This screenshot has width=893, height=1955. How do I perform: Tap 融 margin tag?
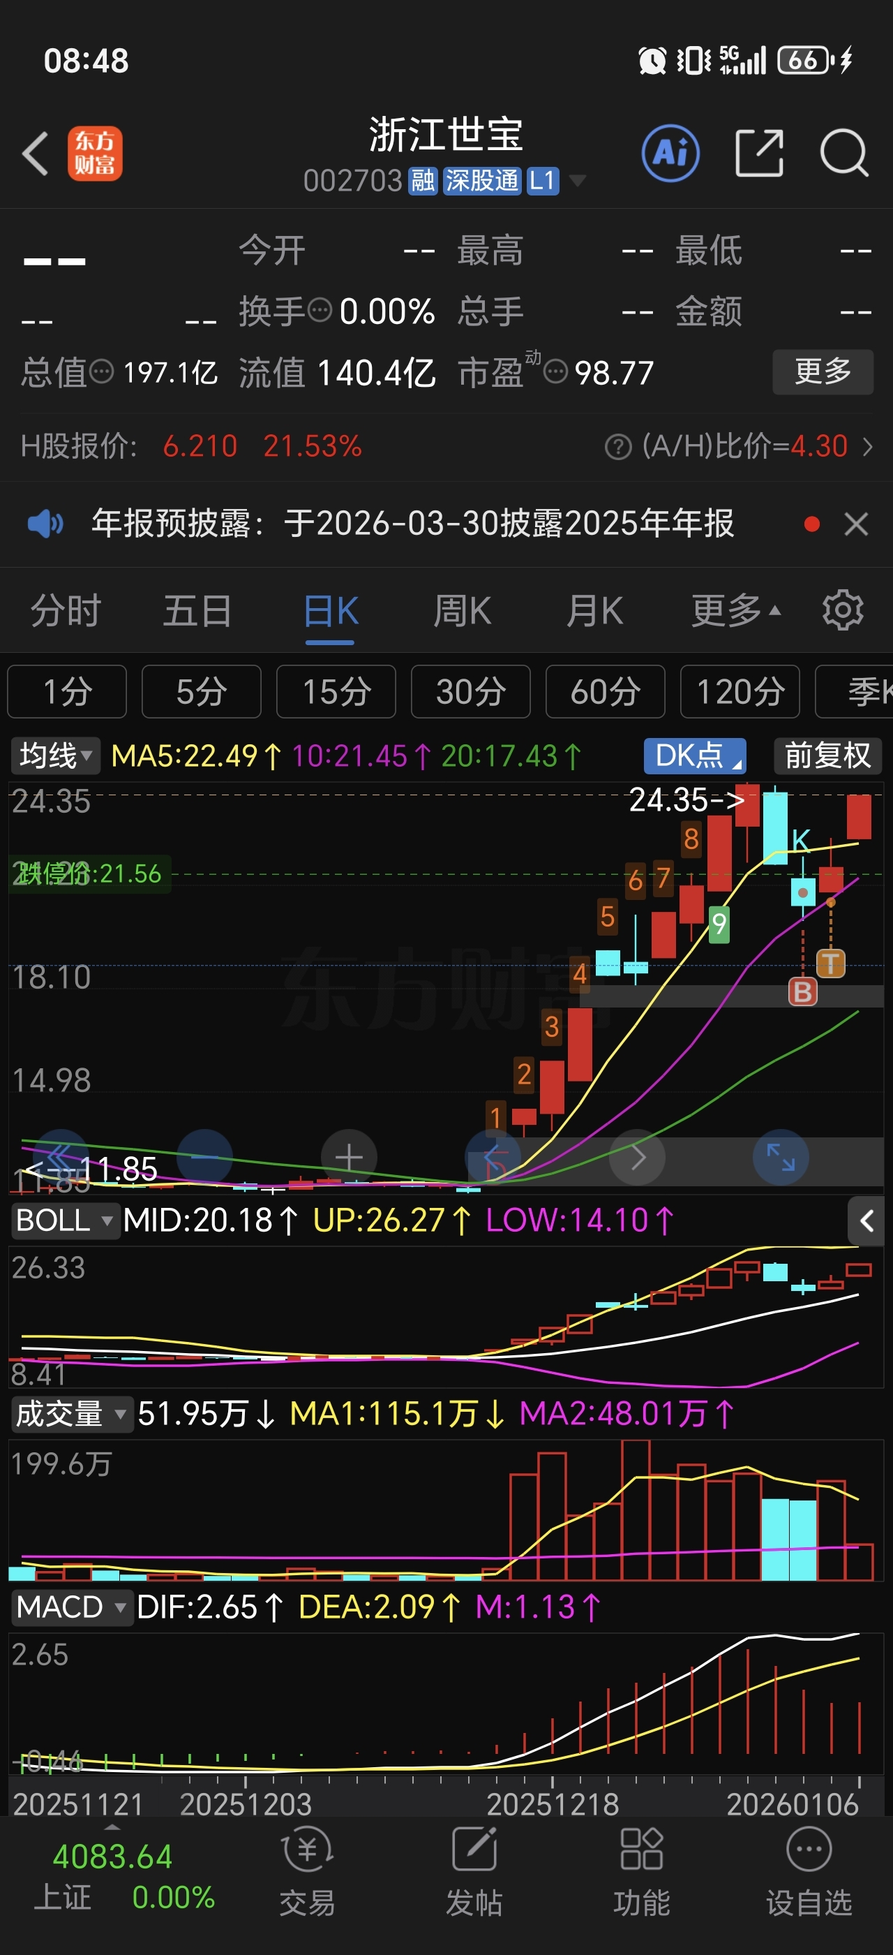click(423, 181)
